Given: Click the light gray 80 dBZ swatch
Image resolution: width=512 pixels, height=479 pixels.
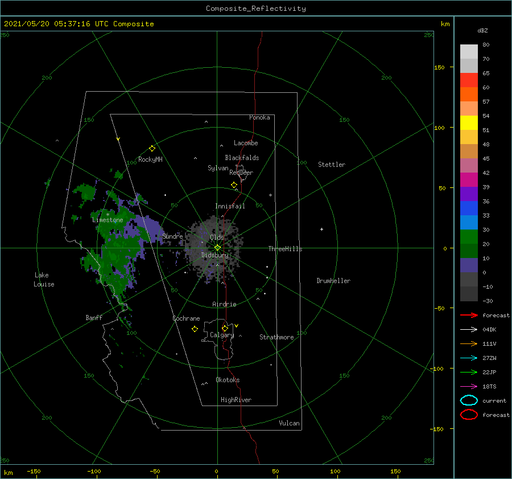Looking at the screenshot, I should pyautogui.click(x=469, y=52).
